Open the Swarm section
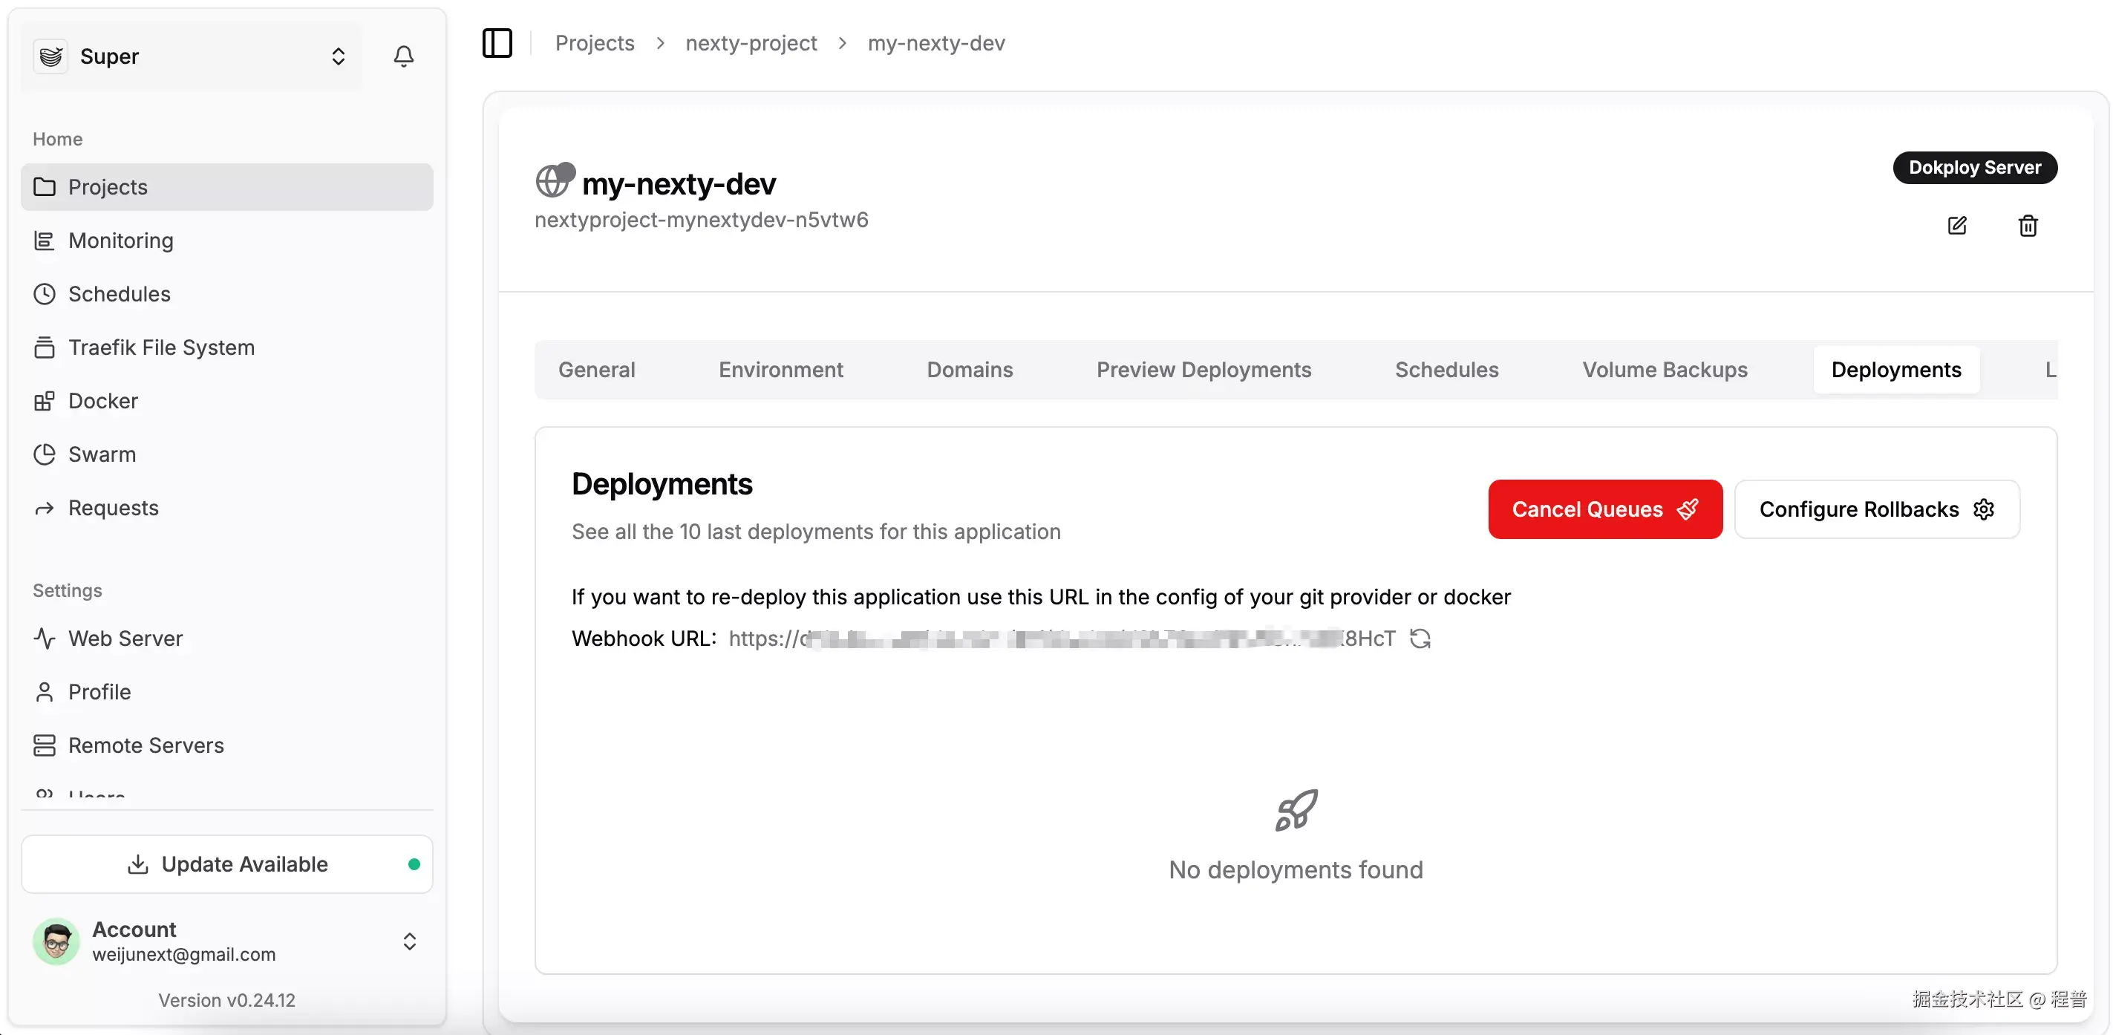The width and height of the screenshot is (2113, 1035). click(x=102, y=454)
